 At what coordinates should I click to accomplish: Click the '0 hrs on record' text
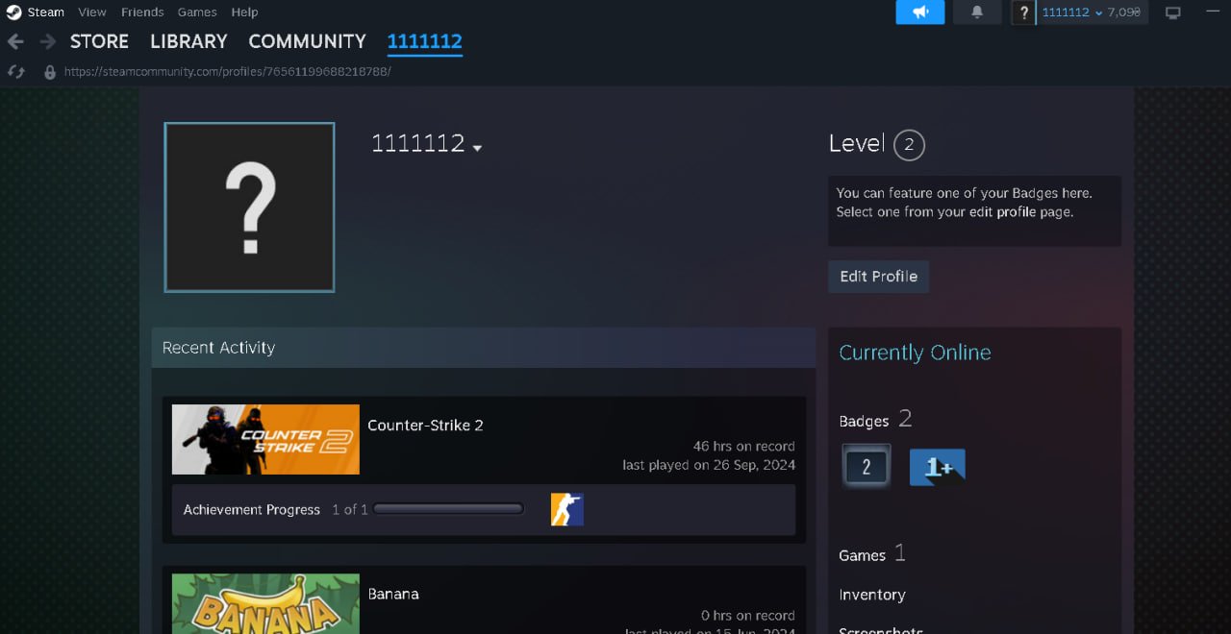pyautogui.click(x=747, y=615)
